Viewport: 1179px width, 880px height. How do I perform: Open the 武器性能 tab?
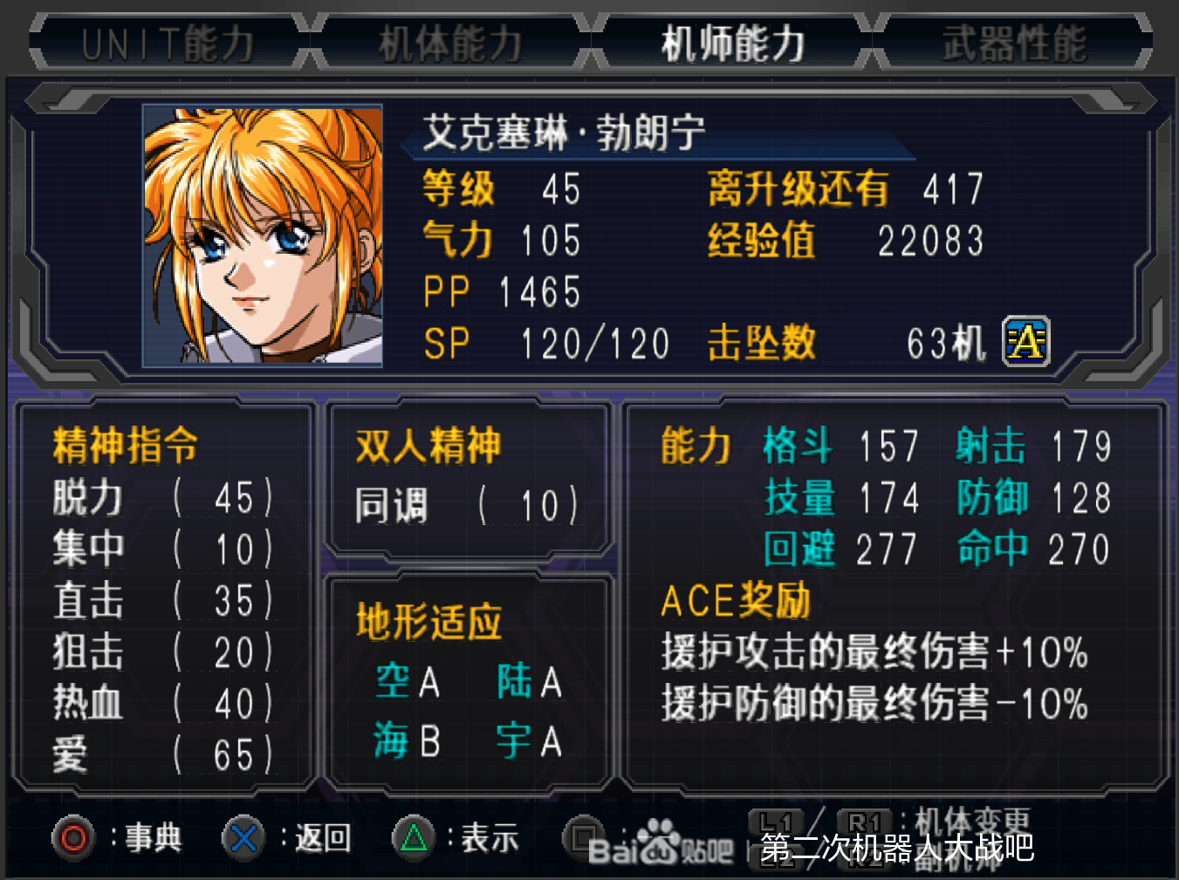pyautogui.click(x=1014, y=43)
